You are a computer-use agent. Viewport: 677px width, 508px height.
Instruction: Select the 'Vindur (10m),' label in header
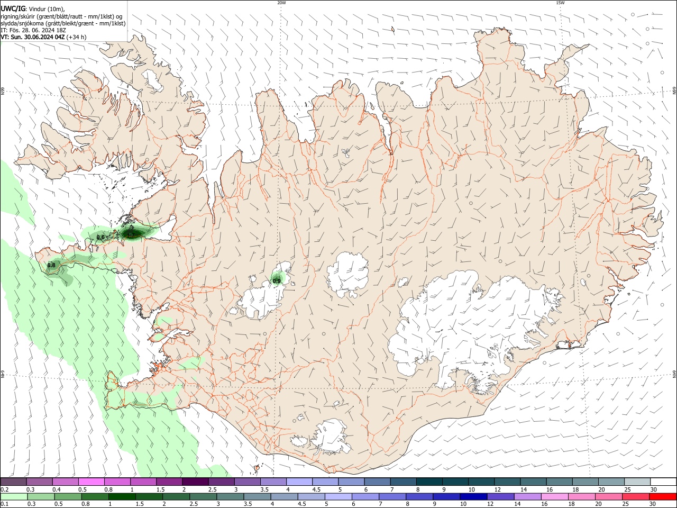[46, 10]
